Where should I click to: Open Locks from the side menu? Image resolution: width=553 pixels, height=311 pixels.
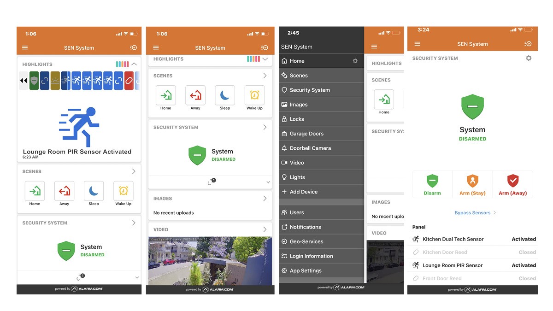(296, 119)
